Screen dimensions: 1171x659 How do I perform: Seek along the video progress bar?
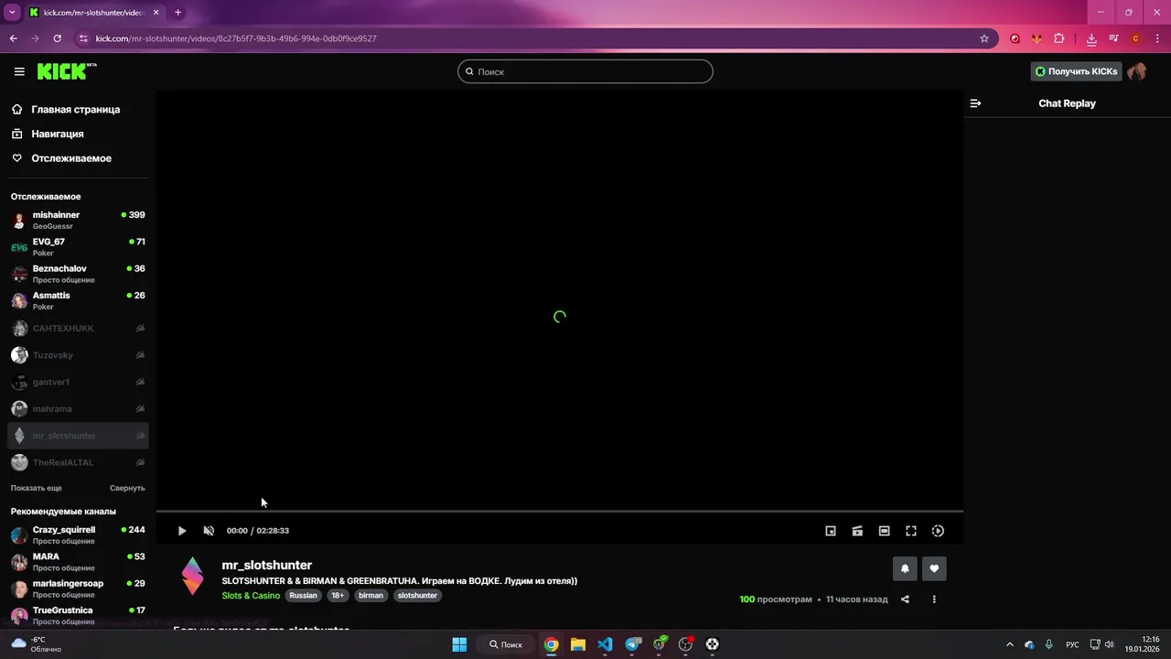click(x=560, y=511)
